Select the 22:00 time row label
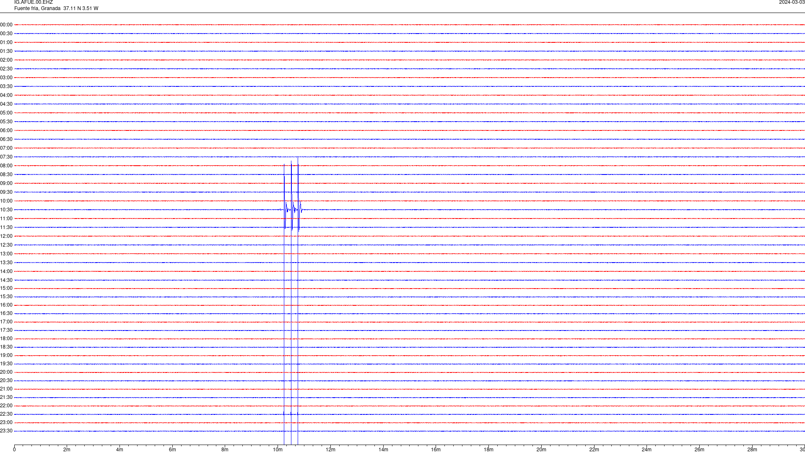805x453 pixels. click(x=6, y=406)
